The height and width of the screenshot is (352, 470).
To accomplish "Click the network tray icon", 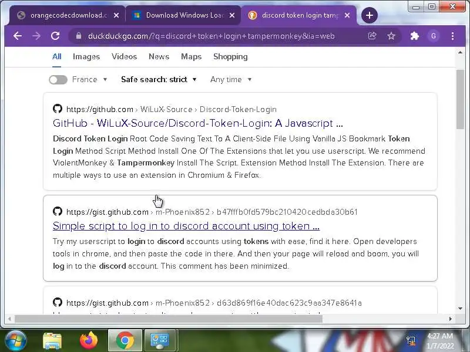I will tap(411, 340).
